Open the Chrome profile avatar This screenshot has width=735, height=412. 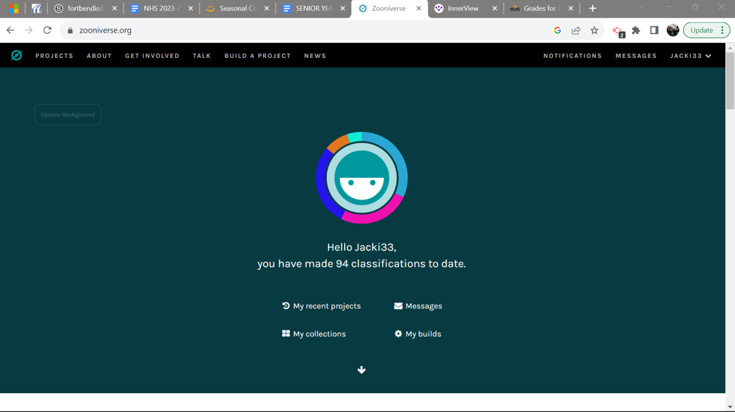pos(673,30)
